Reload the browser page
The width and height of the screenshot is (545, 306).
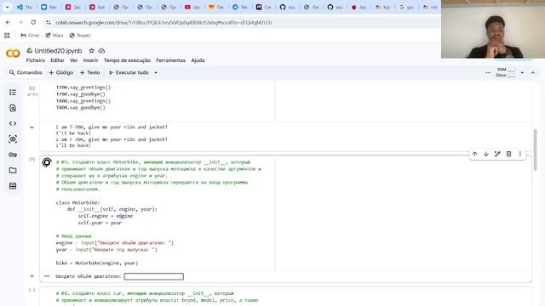[x=33, y=22]
